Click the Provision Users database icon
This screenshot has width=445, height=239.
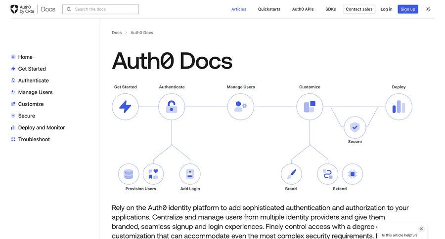click(129, 174)
